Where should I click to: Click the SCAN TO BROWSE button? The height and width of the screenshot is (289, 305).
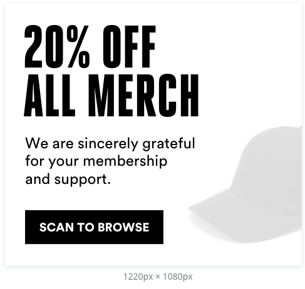(x=94, y=227)
